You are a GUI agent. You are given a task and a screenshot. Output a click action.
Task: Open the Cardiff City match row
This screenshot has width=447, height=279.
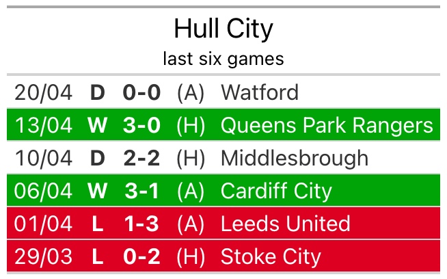click(276, 191)
